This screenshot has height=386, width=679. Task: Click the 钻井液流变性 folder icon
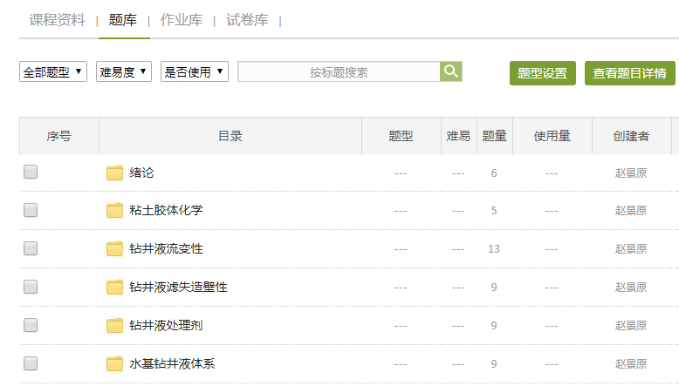coord(114,248)
